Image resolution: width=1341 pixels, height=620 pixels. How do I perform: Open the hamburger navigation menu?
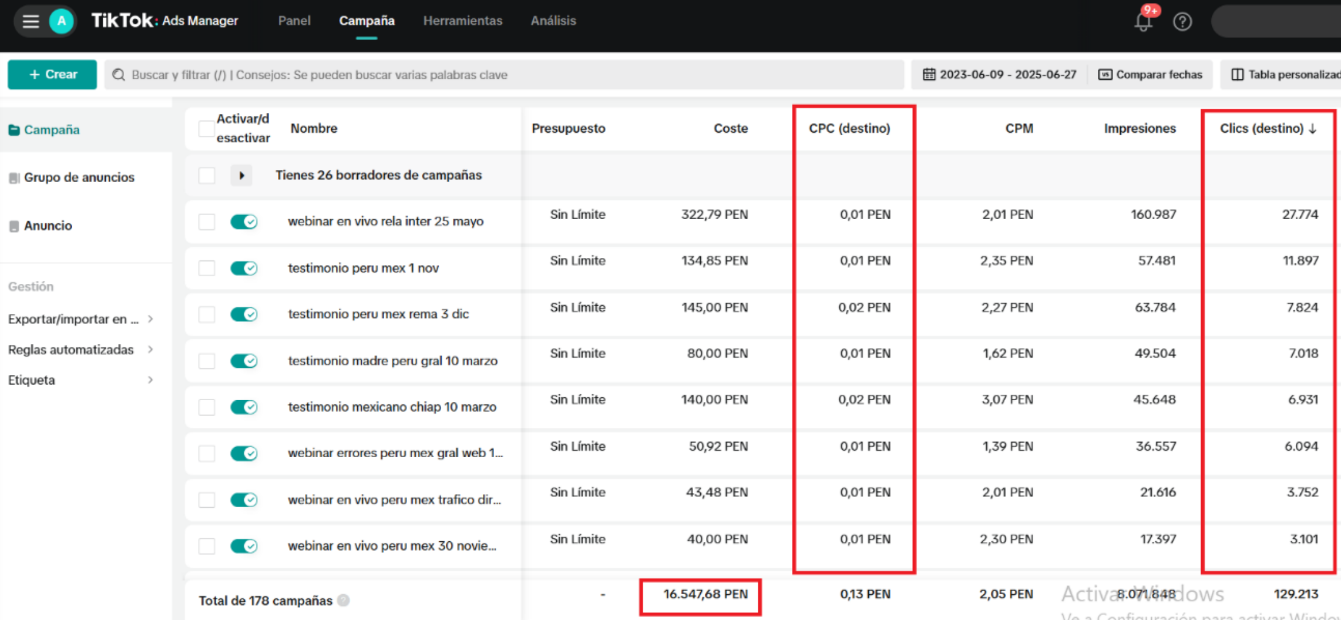(x=31, y=22)
